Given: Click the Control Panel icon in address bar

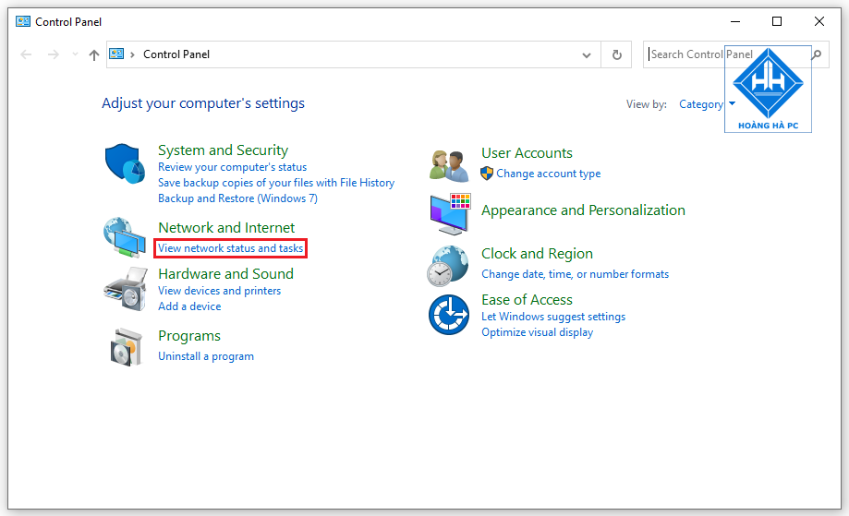Looking at the screenshot, I should [x=116, y=54].
